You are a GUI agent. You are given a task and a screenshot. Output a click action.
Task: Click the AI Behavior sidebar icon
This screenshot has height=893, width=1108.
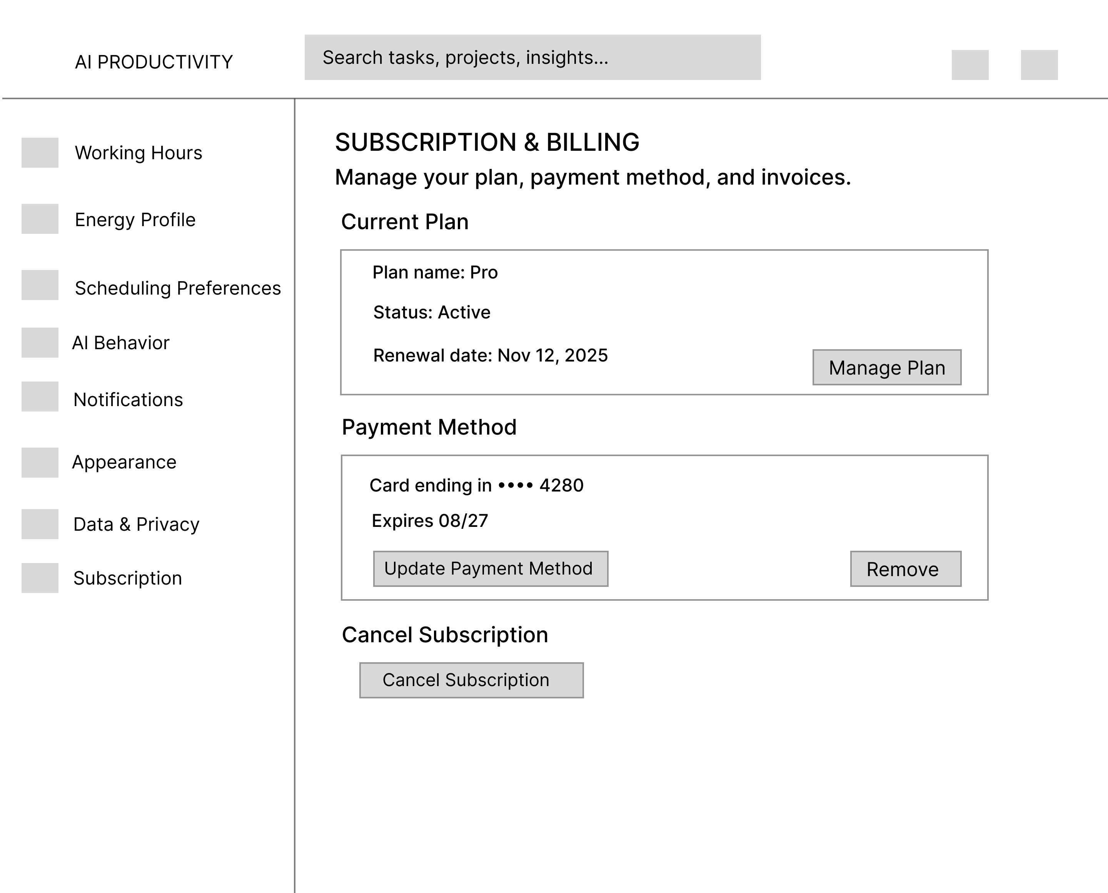pyautogui.click(x=40, y=343)
